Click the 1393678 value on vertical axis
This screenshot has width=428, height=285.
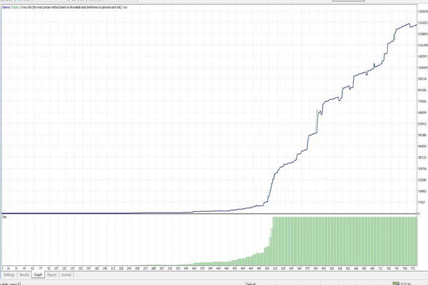coord(423,11)
